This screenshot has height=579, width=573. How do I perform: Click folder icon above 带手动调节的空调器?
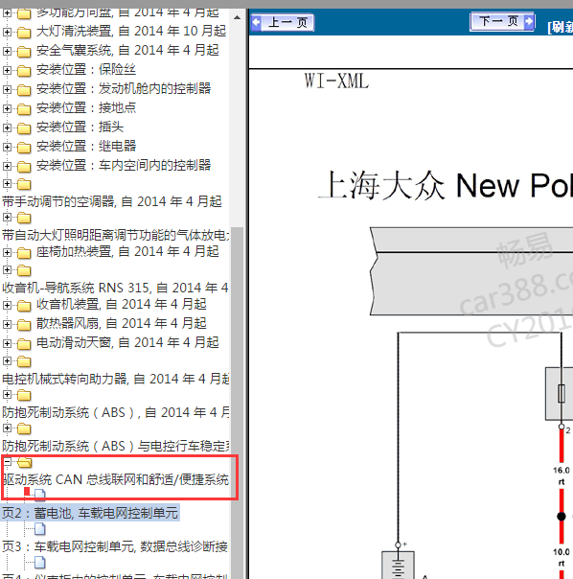coord(24,184)
